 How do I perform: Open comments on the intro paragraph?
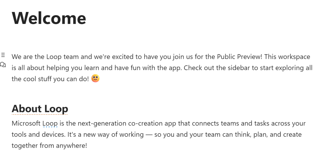(x=3, y=65)
